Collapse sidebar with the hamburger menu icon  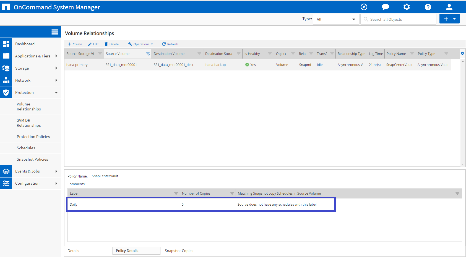(55, 32)
